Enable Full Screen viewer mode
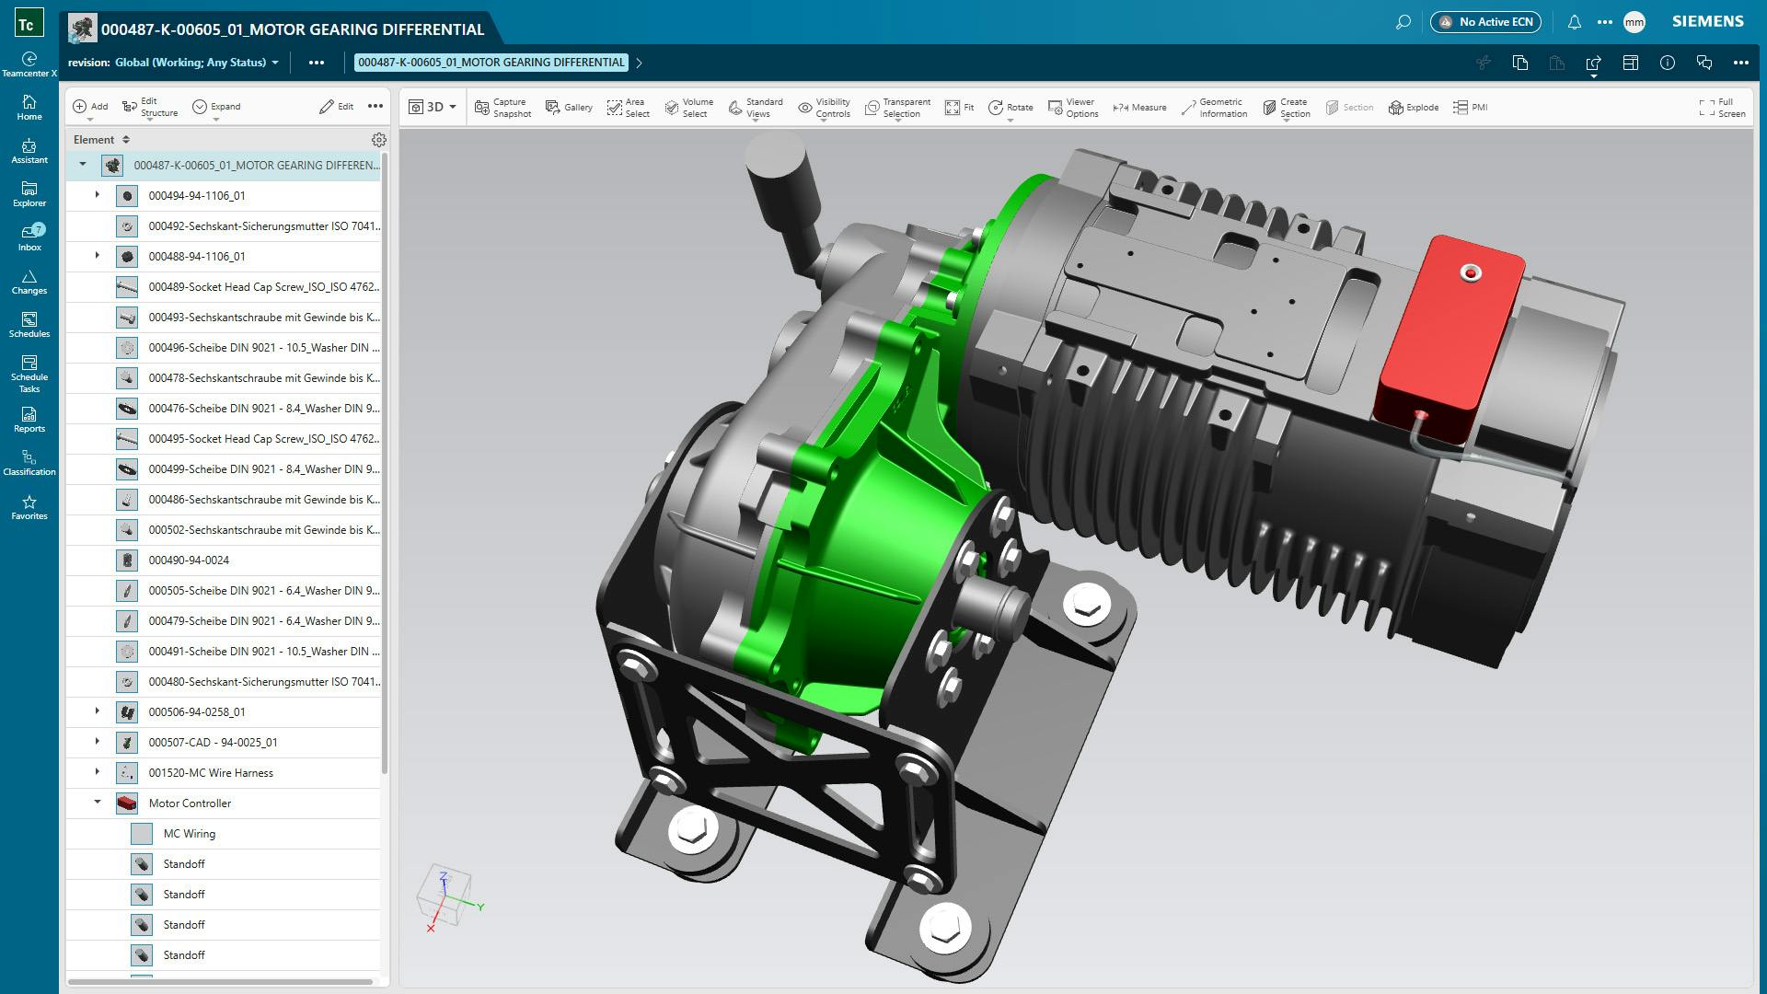The image size is (1767, 994). pos(1720,107)
